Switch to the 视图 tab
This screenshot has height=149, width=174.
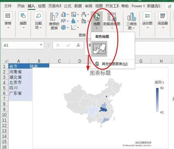pyautogui.click(x=99, y=6)
